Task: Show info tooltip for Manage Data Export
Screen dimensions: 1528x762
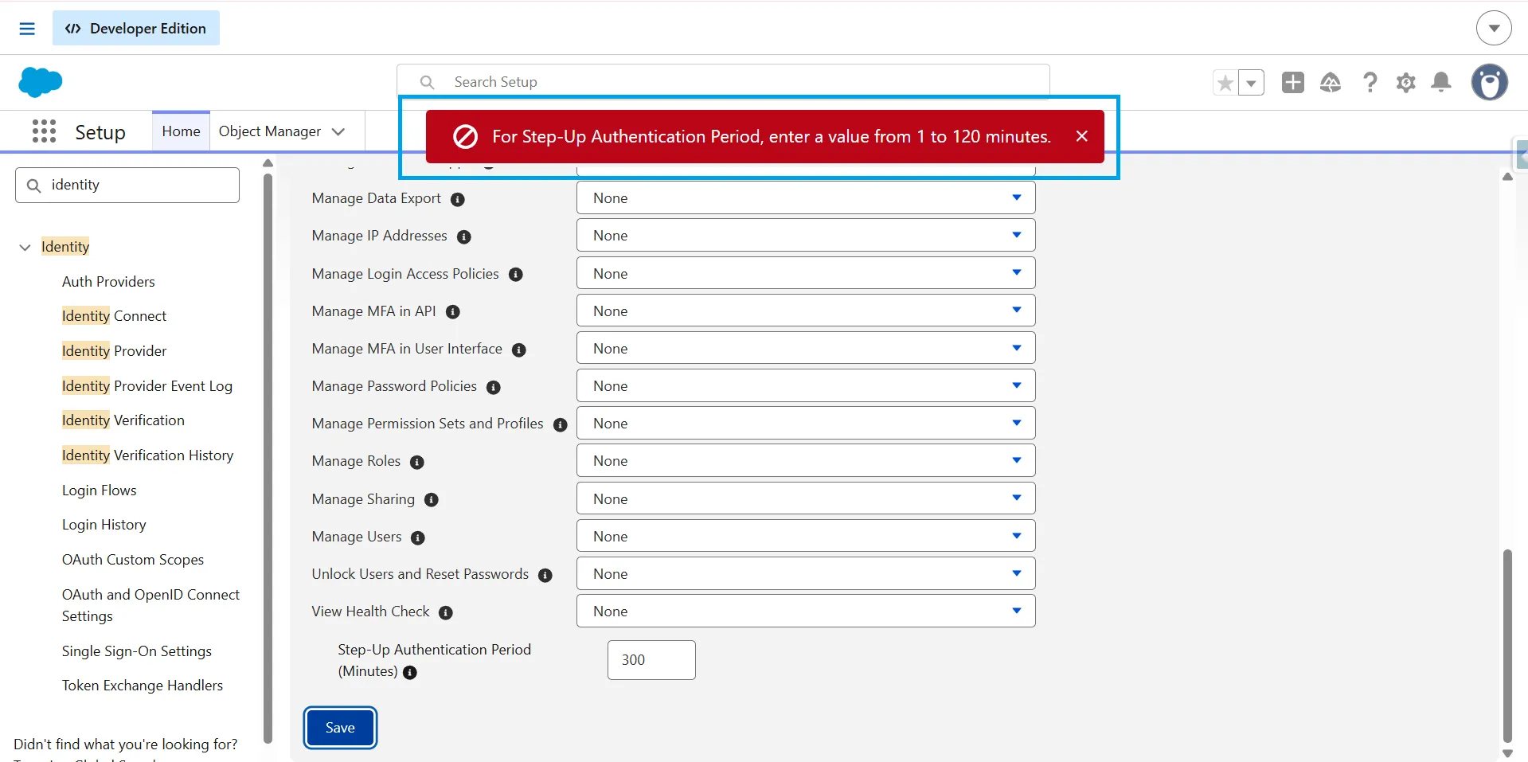Action: (458, 200)
